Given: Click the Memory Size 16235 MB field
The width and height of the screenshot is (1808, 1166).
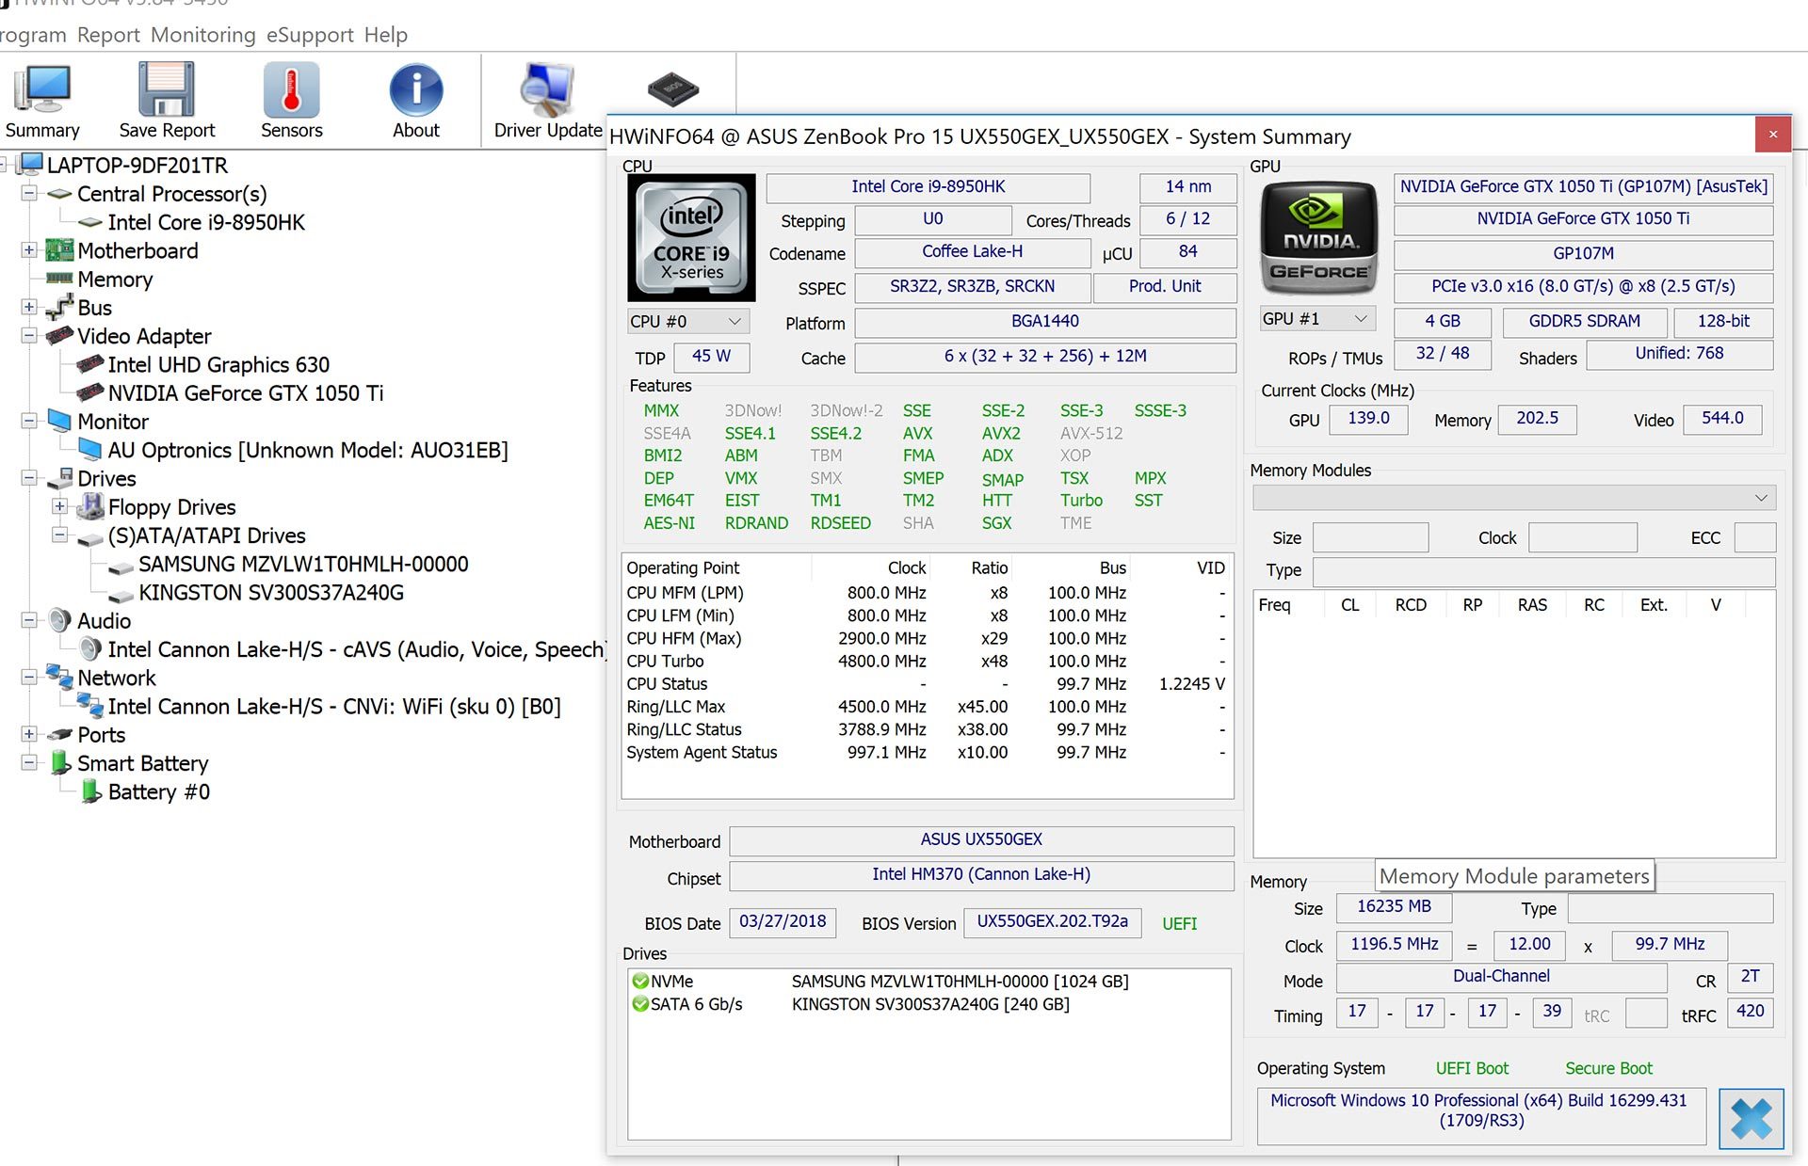Looking at the screenshot, I should click(1394, 907).
